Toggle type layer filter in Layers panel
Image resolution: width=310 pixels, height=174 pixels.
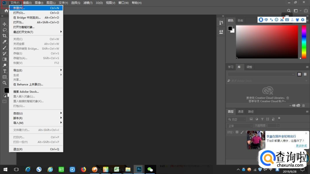tap(262, 119)
